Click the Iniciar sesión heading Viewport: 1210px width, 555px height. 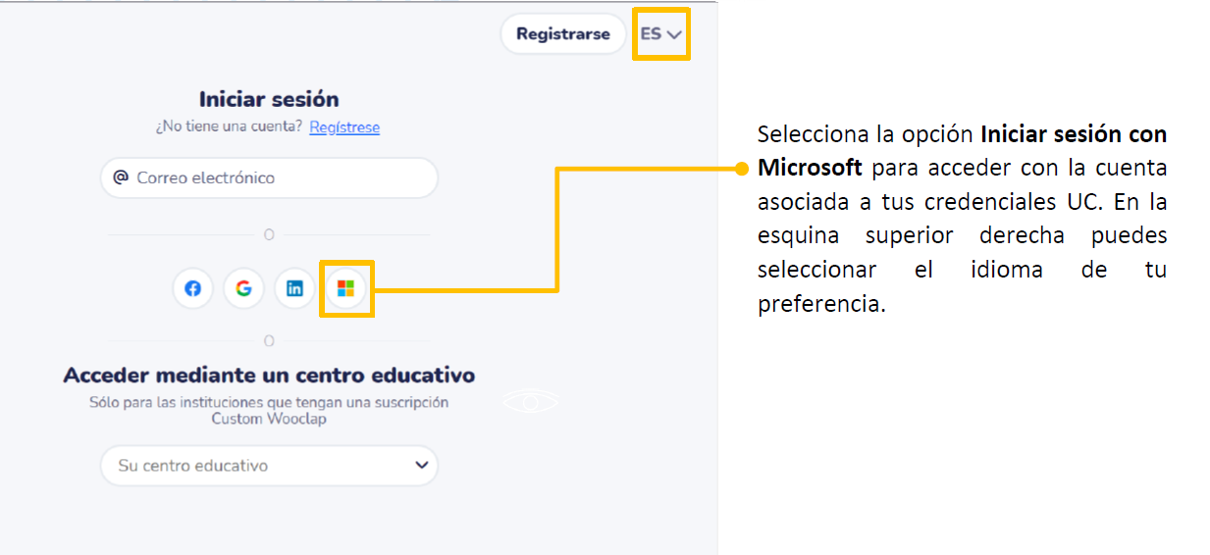(269, 99)
